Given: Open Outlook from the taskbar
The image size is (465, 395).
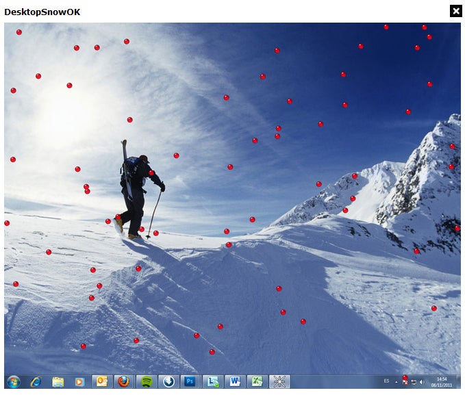Looking at the screenshot, I should (102, 382).
